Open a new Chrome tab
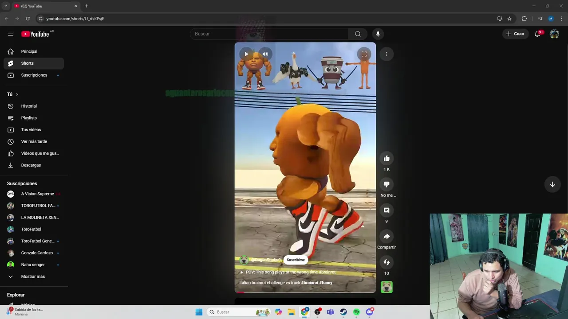Screen dimensions: 568x319 pos(86,6)
